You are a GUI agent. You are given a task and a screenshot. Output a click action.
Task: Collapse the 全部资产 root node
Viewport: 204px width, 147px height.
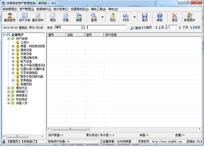pyautogui.click(x=4, y=35)
